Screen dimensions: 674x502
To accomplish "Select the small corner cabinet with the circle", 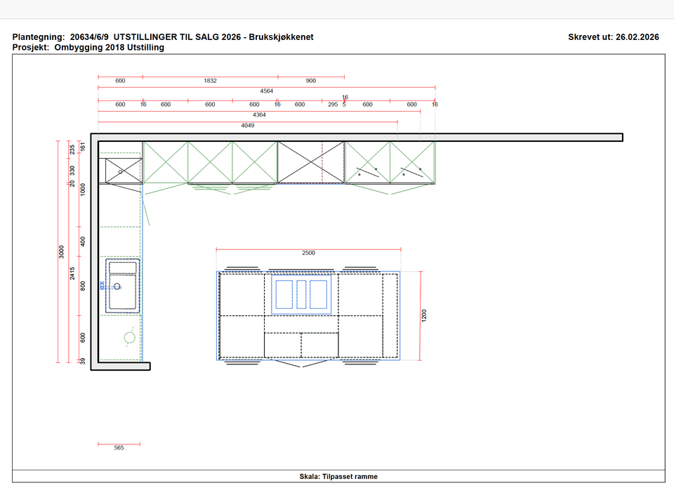I will [x=124, y=170].
